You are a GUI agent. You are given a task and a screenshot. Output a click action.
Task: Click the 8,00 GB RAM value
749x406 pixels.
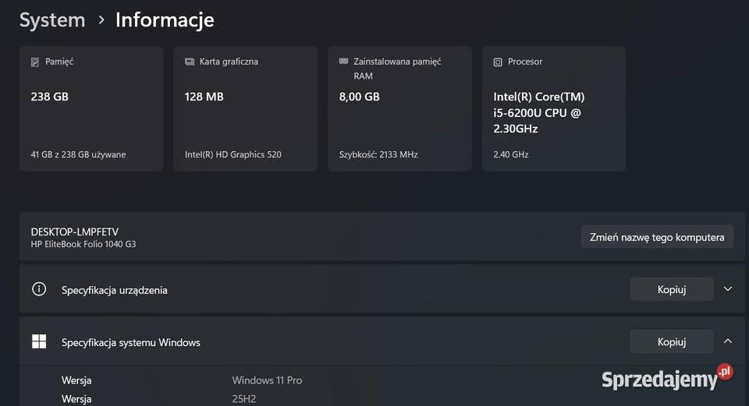[x=359, y=97]
